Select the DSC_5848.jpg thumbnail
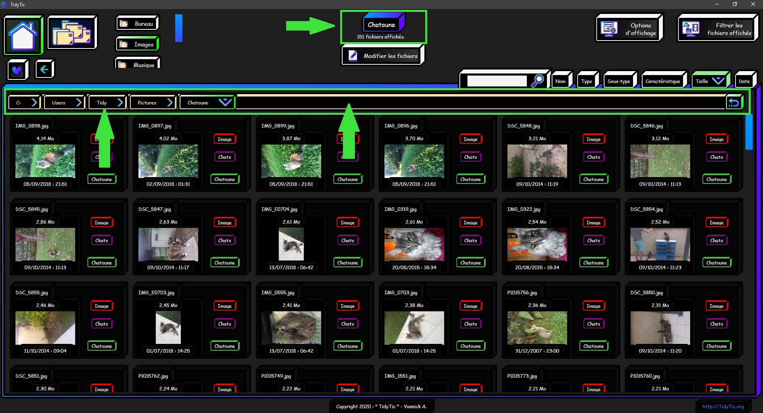The height and width of the screenshot is (413, 763). [x=537, y=161]
